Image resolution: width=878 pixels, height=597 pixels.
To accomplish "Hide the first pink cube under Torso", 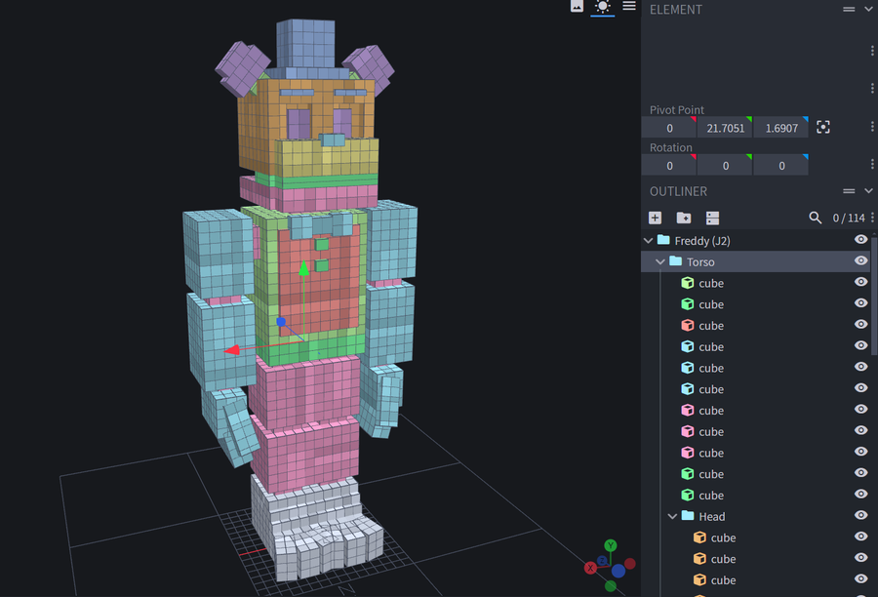I will 860,410.
